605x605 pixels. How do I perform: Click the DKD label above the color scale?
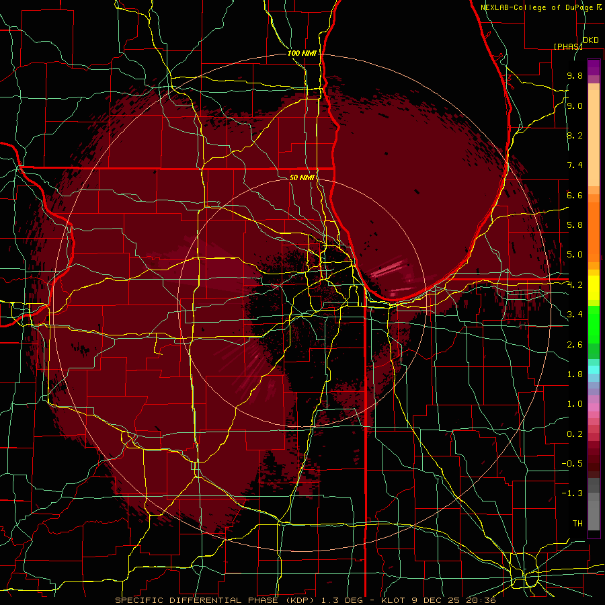pyautogui.click(x=591, y=40)
